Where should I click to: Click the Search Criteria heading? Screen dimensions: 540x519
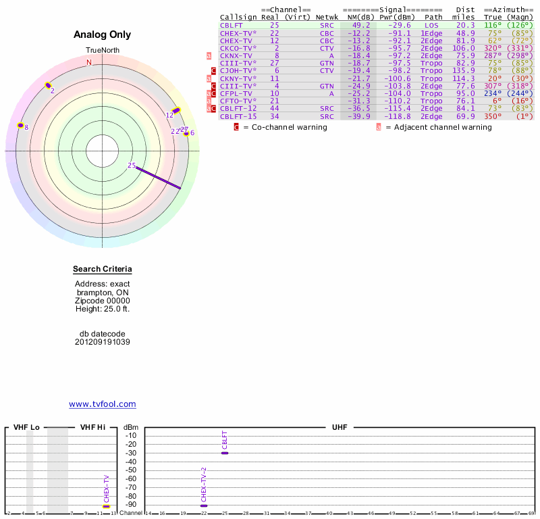pyautogui.click(x=103, y=270)
